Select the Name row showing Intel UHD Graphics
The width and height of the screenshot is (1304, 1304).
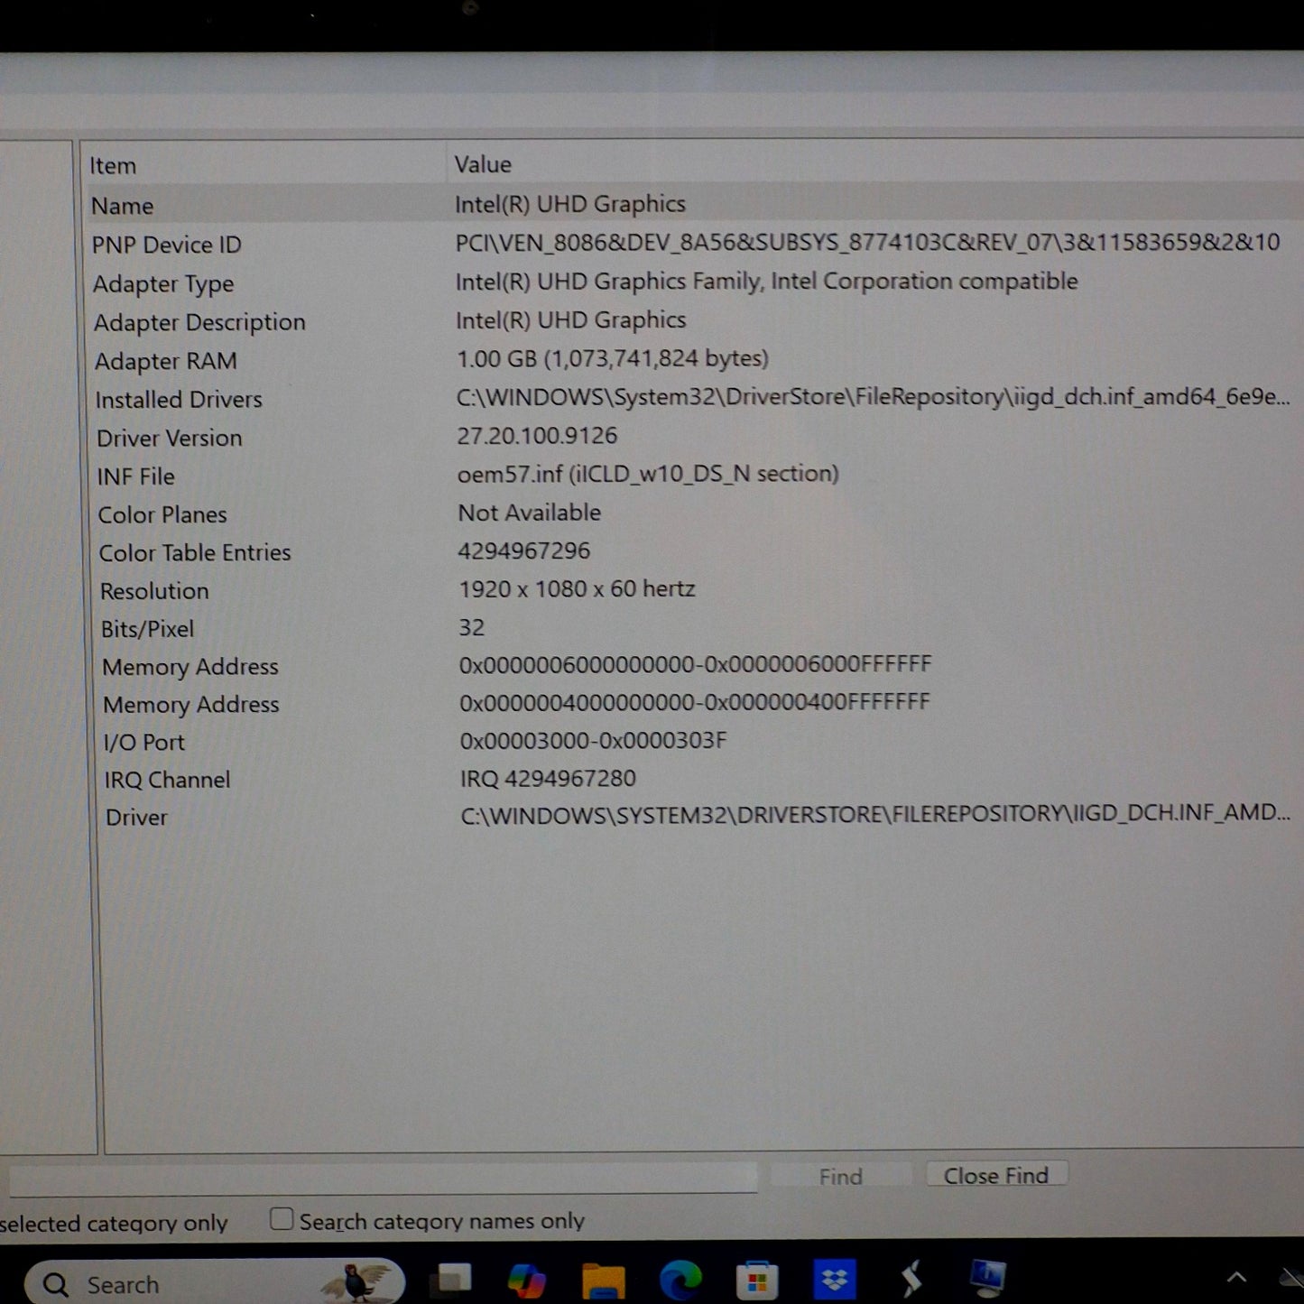pos(693,205)
